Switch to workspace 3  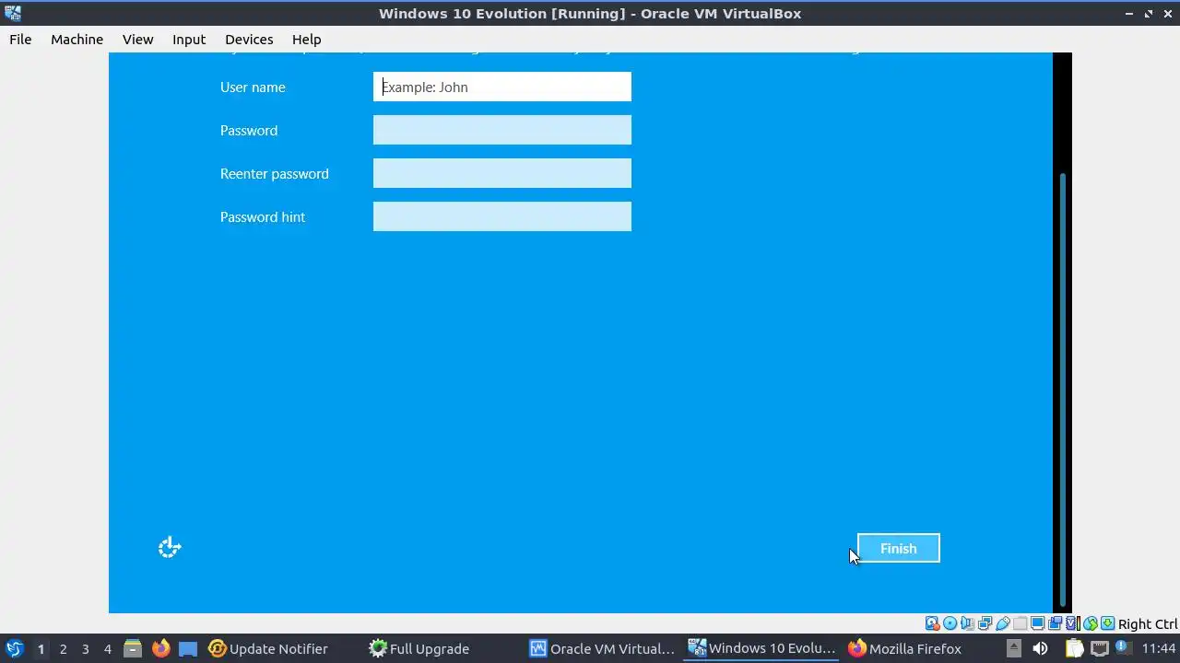85,648
